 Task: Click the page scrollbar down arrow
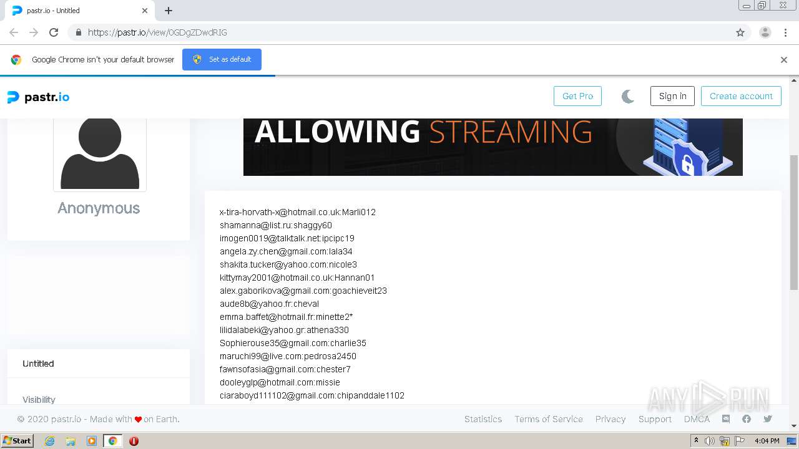[x=794, y=426]
